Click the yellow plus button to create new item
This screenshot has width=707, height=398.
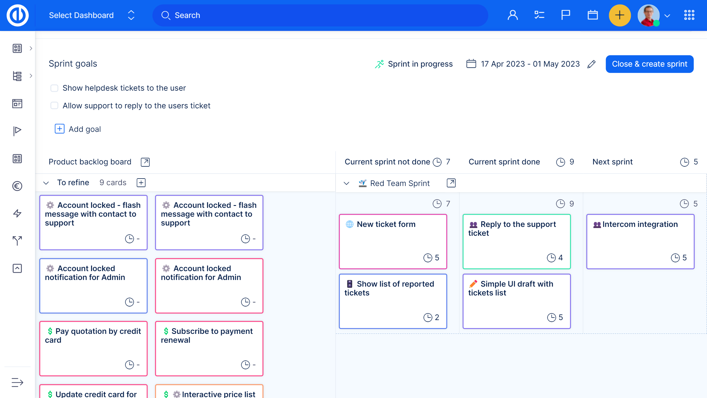620,15
